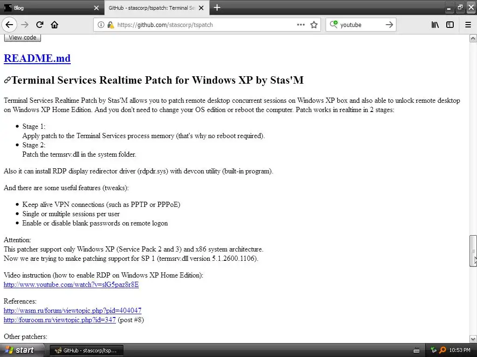The width and height of the screenshot is (477, 357).
Task: Click the scrollbar up arrow
Action: [473, 38]
